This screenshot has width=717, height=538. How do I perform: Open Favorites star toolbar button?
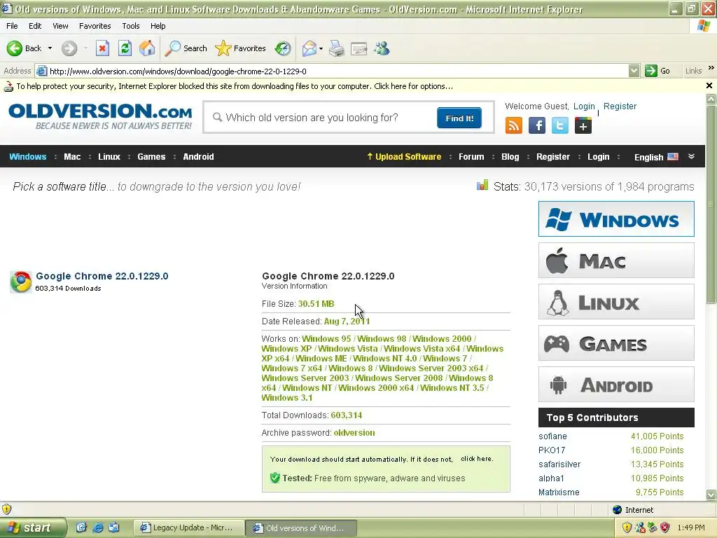[241, 48]
